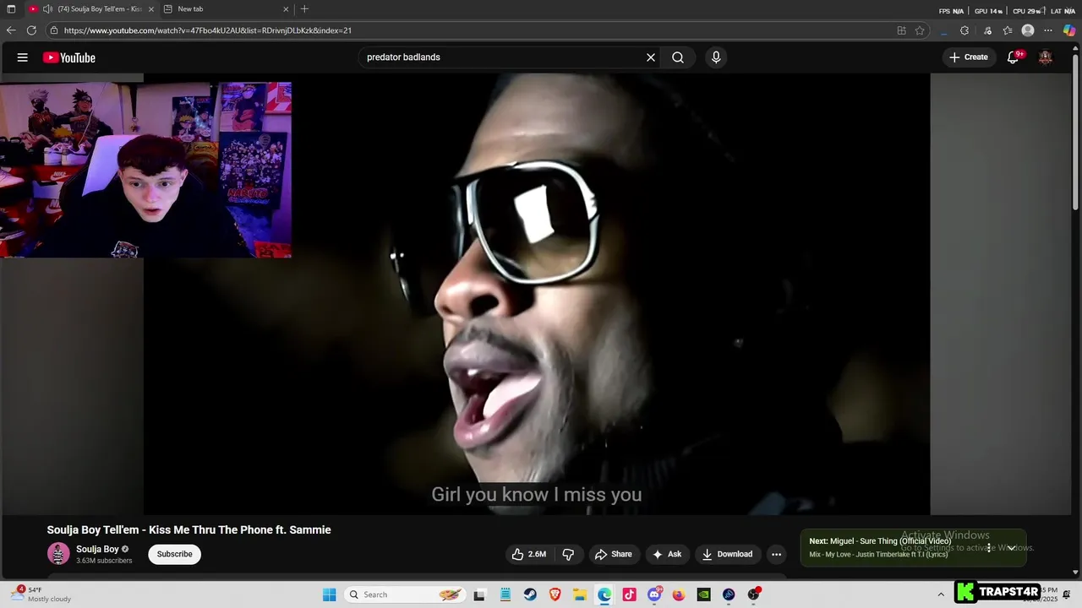Open more actions three-dot menu
Viewport: 1082px width, 608px height.
(x=776, y=554)
